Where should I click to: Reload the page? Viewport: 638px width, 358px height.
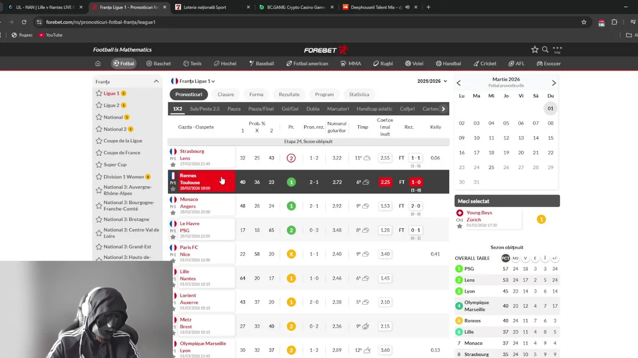click(x=23, y=22)
